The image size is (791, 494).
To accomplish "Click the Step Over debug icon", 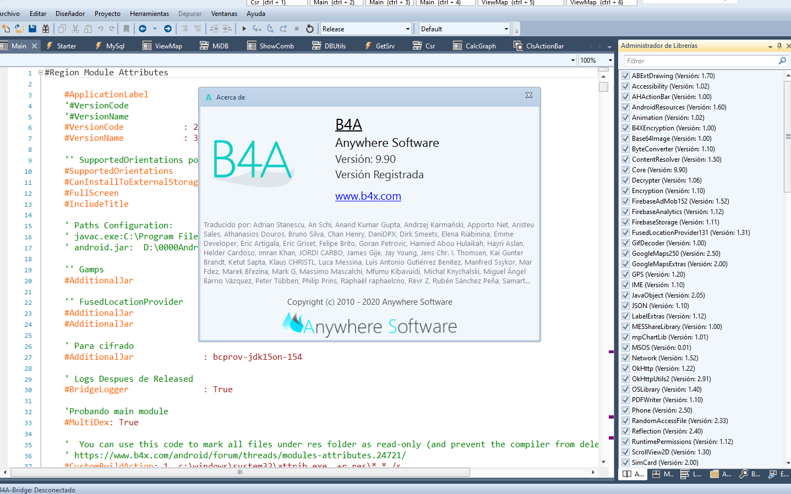I will tap(270, 29).
